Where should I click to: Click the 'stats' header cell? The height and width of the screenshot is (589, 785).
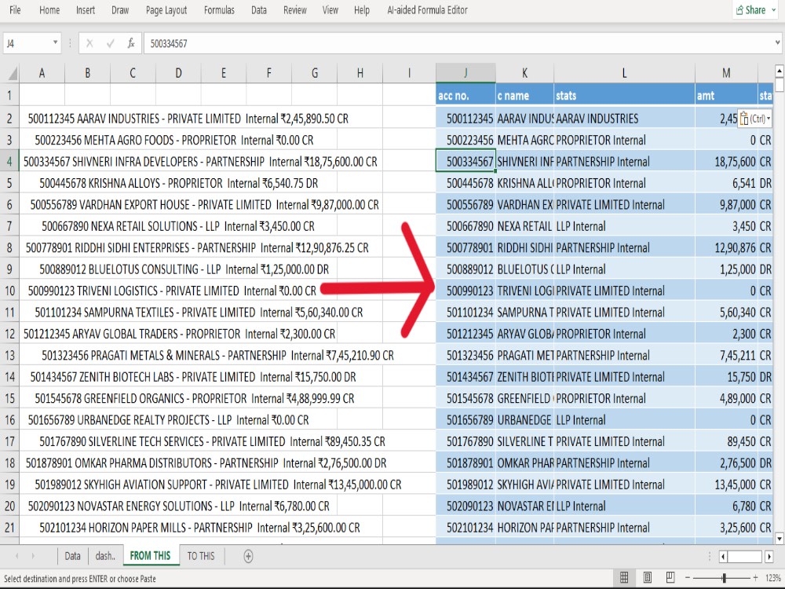click(x=624, y=95)
